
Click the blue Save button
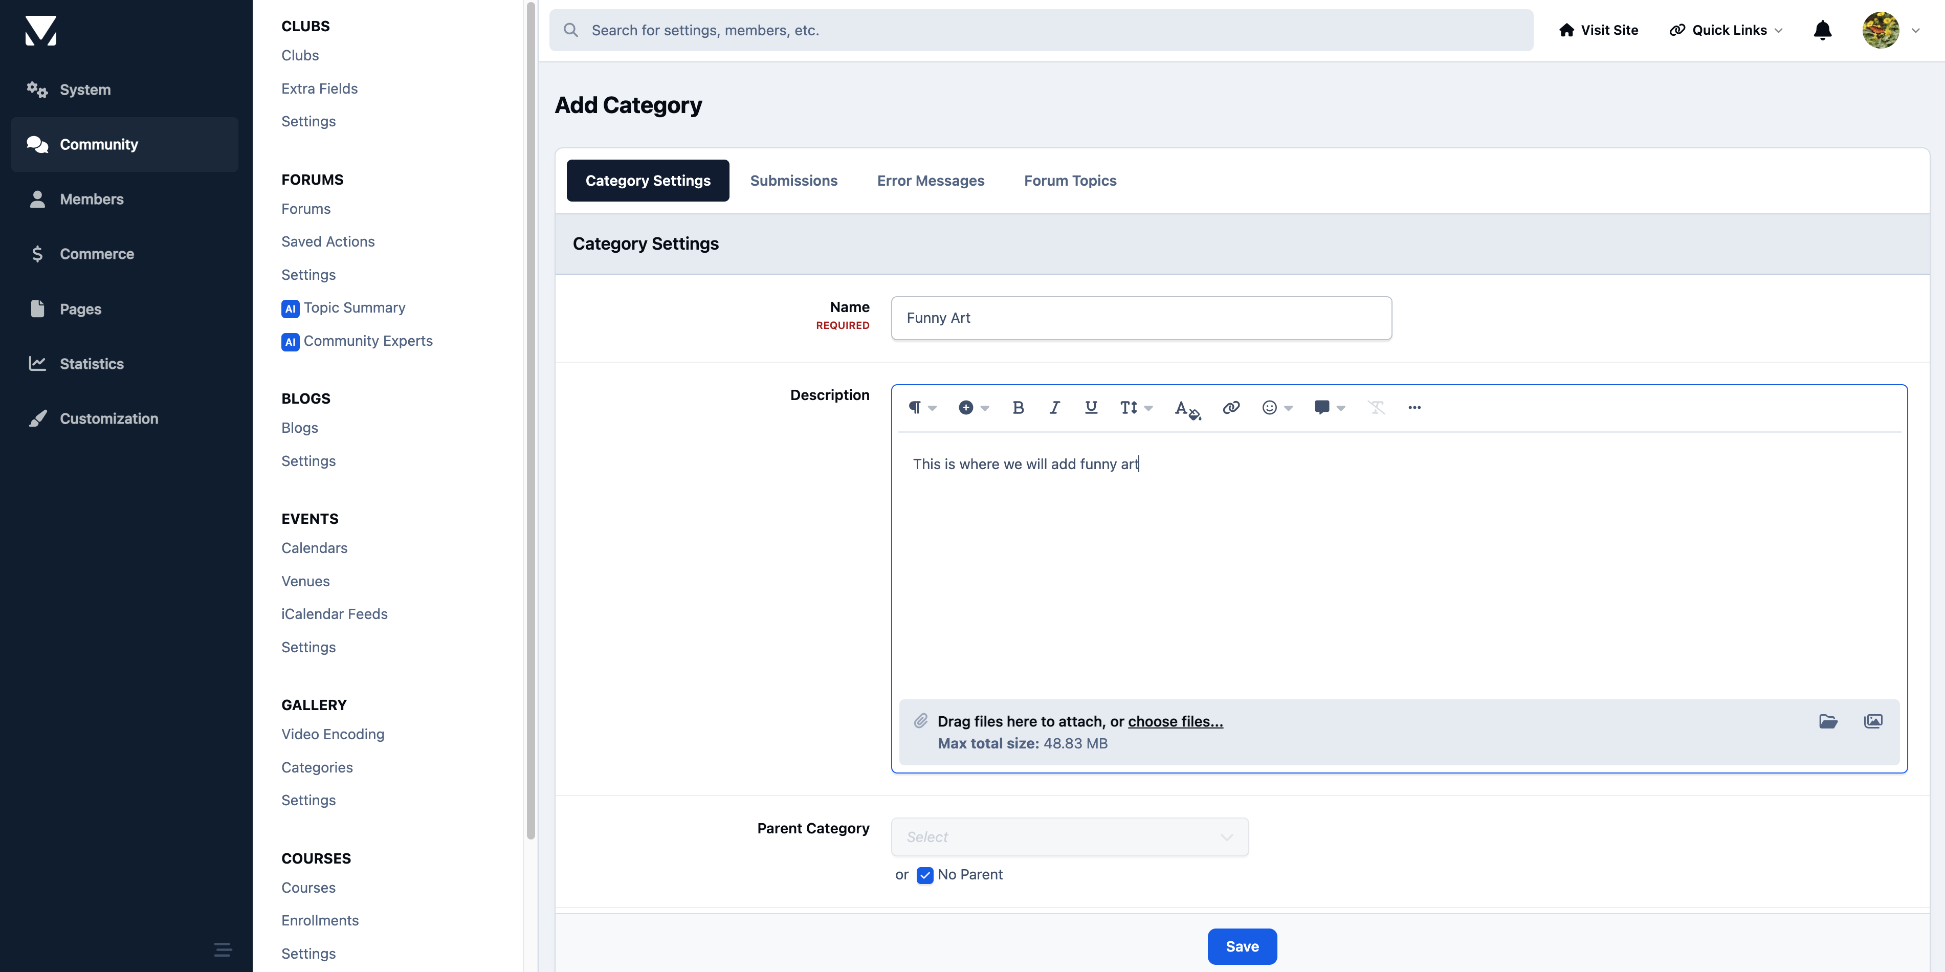(x=1242, y=946)
